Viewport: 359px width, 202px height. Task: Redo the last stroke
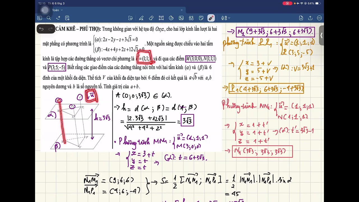(x=50, y=29)
